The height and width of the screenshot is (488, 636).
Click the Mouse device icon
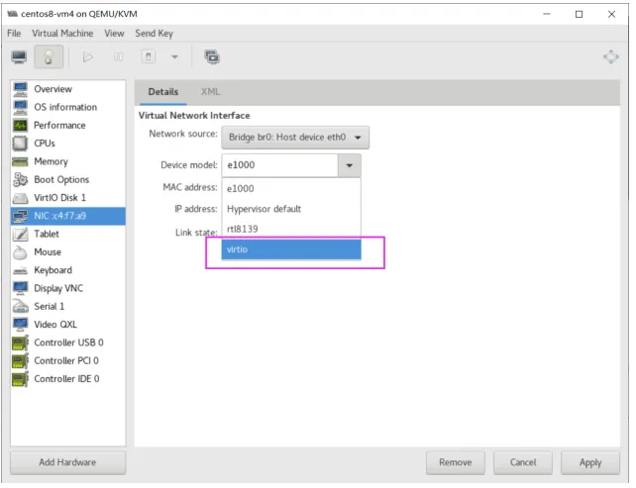(x=20, y=252)
